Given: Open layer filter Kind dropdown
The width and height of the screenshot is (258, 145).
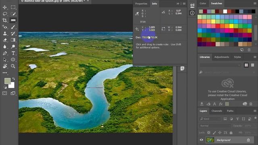Looking at the screenshot, I should pos(210,119).
